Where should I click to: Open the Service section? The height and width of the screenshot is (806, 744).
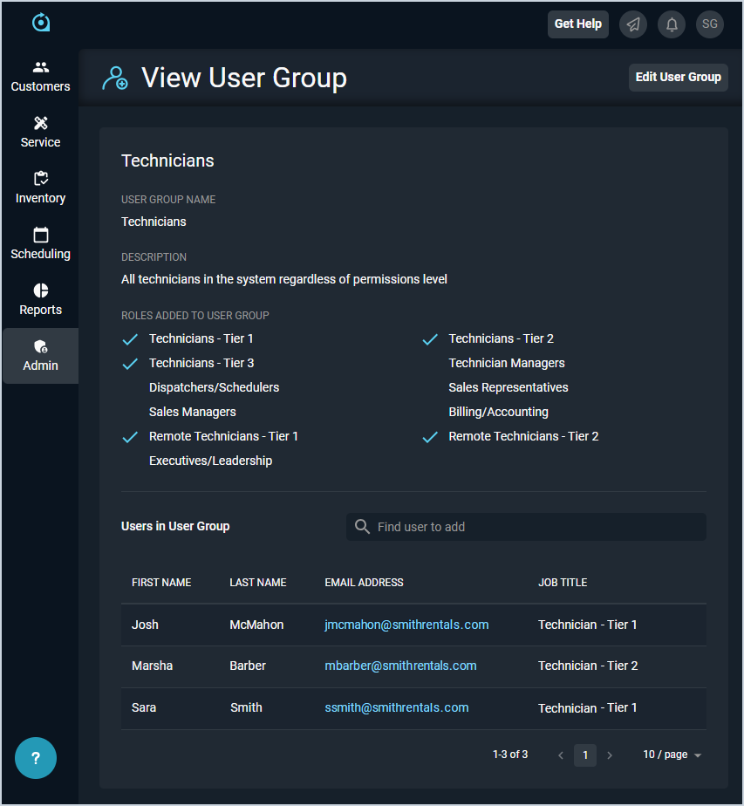point(41,133)
